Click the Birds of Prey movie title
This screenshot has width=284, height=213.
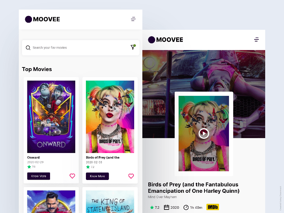click(x=193, y=187)
